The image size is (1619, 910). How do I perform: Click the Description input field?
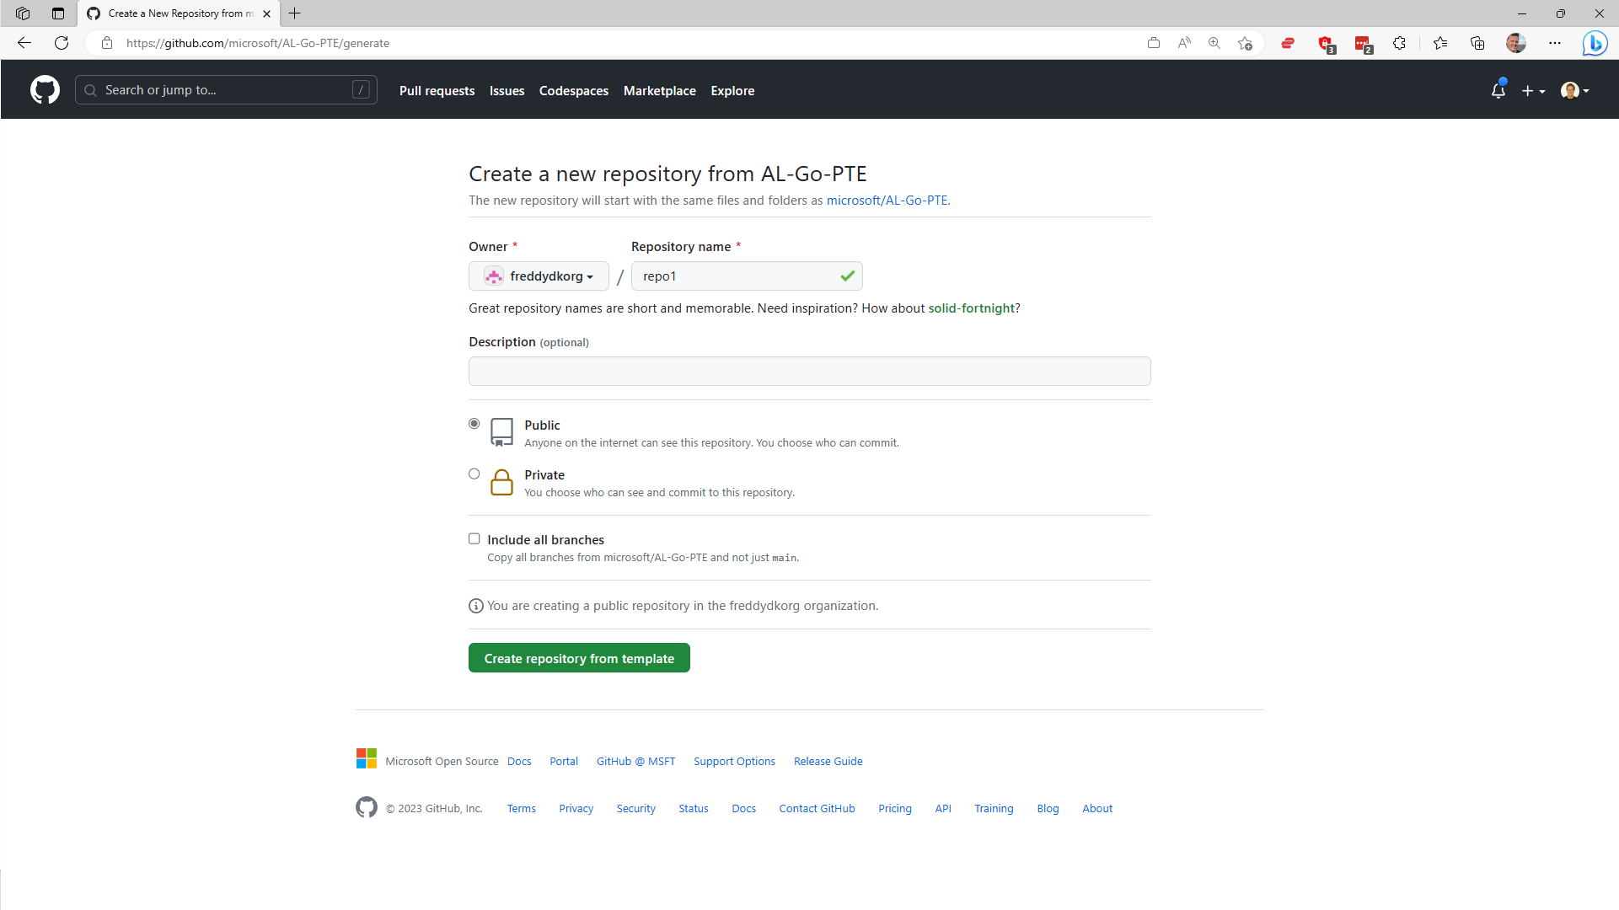(809, 371)
